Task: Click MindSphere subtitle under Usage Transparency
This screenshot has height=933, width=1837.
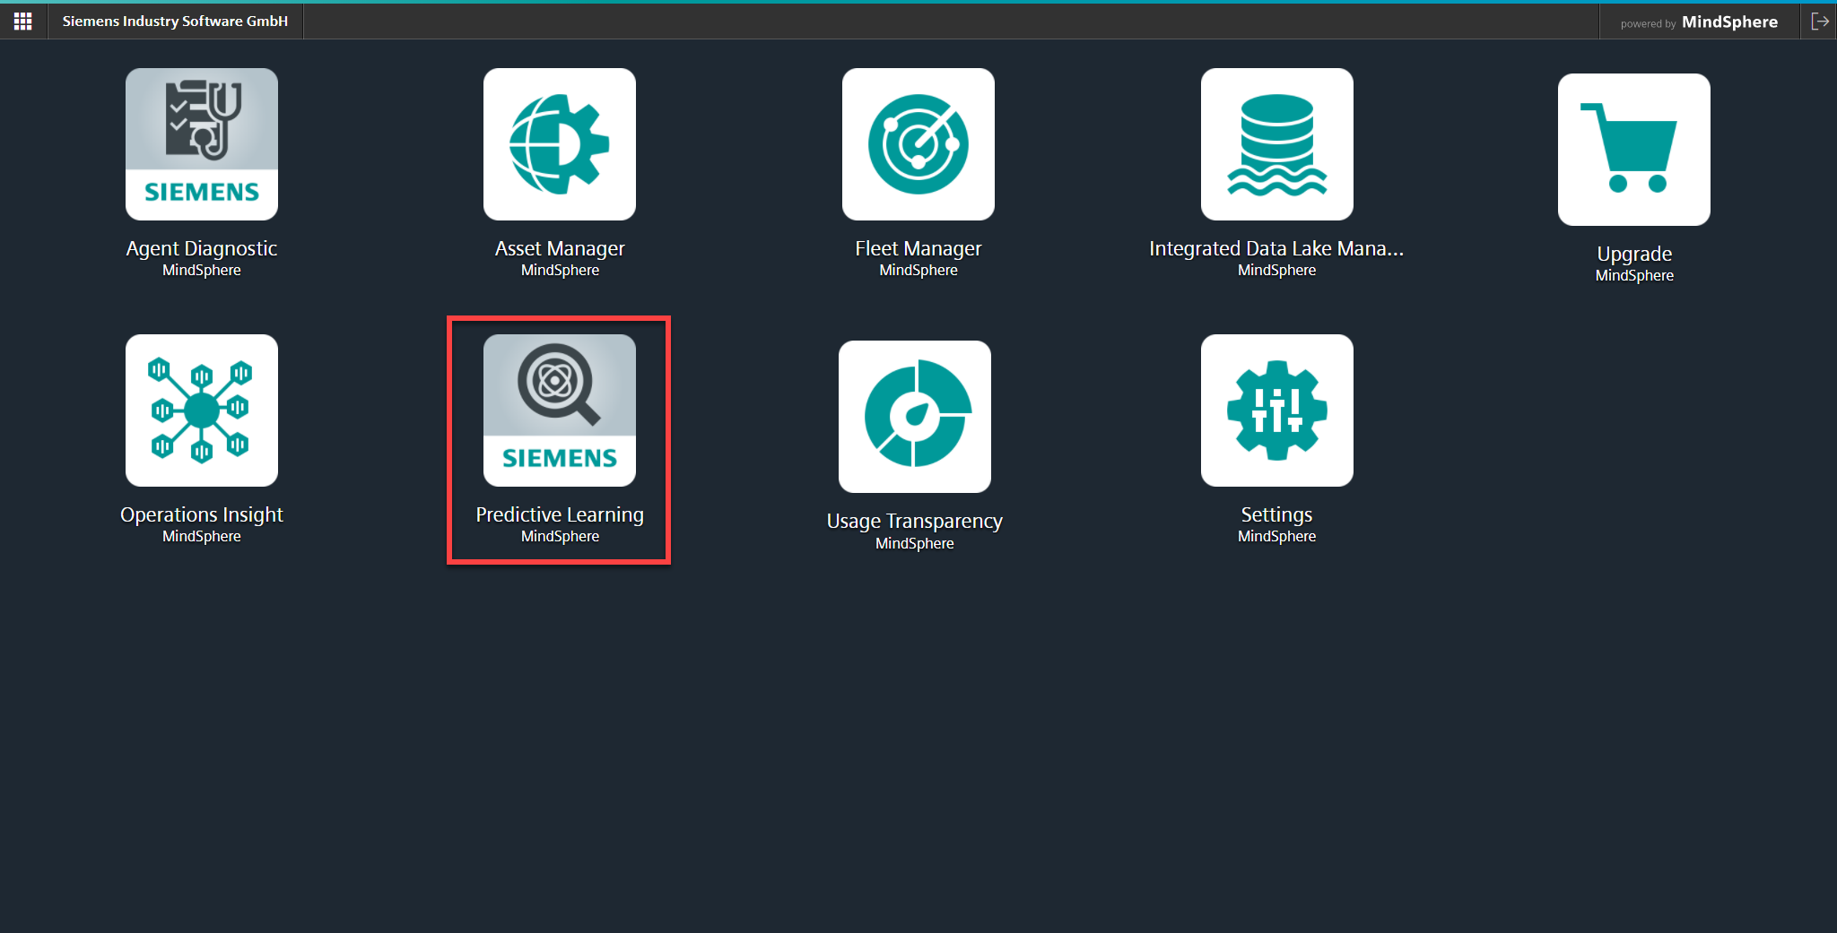Action: tap(915, 543)
